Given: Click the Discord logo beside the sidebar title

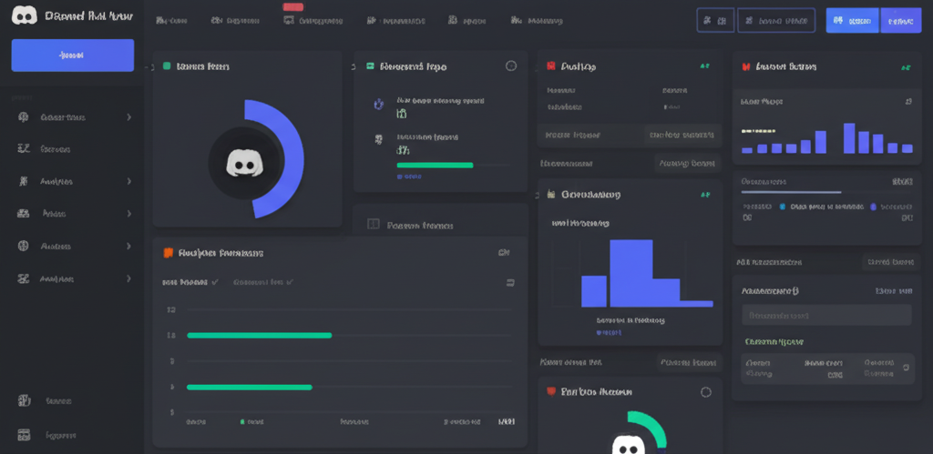Looking at the screenshot, I should 24,16.
